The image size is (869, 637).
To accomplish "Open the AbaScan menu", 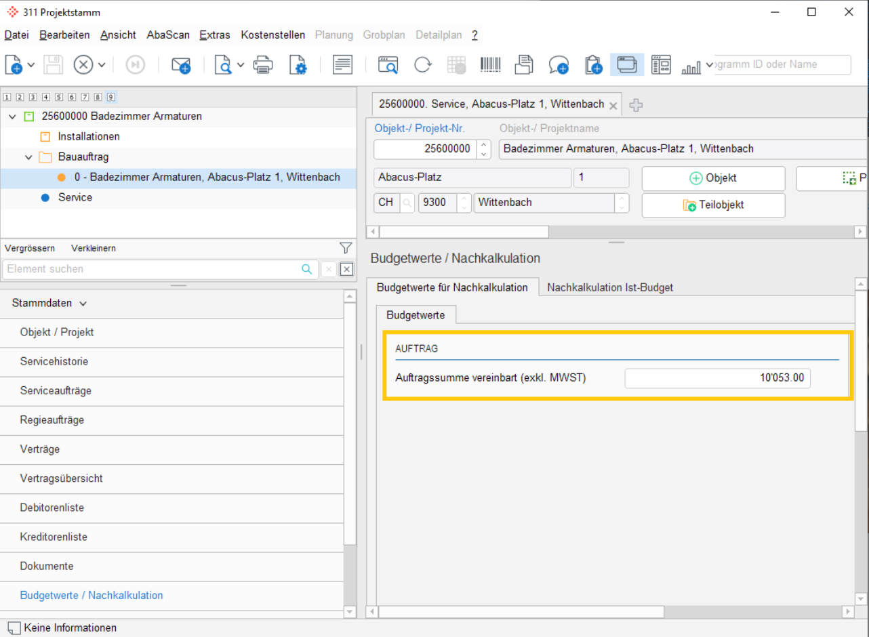I will (168, 35).
